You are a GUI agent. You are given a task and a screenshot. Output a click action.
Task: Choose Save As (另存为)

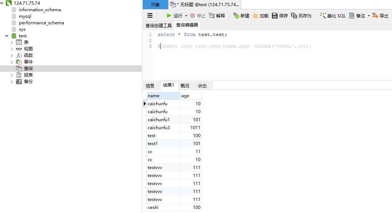[x=301, y=16]
